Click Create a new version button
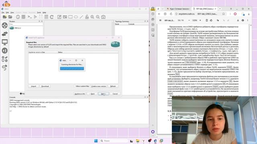Screen dimensions: 257x144 [99, 86]
